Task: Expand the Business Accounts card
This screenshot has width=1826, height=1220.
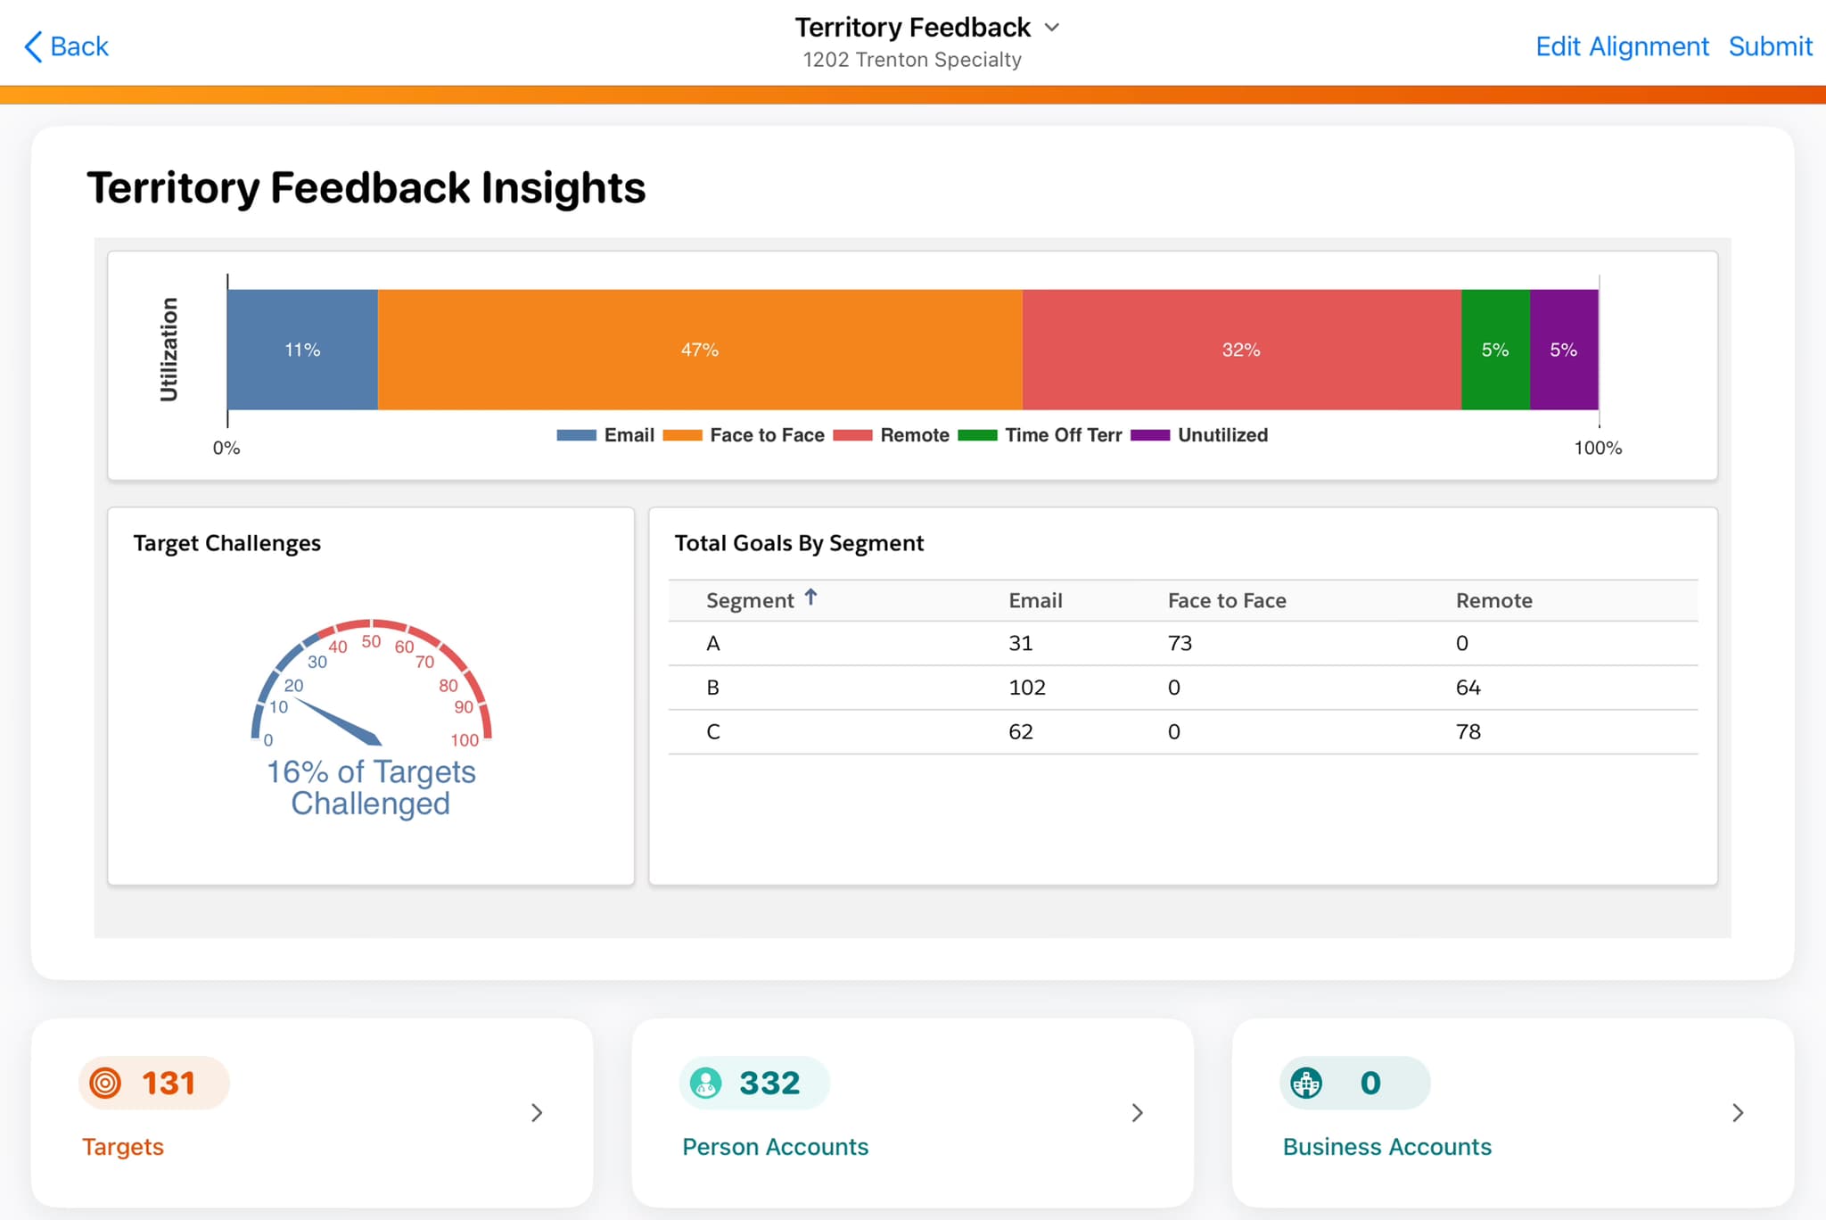Action: [1738, 1113]
